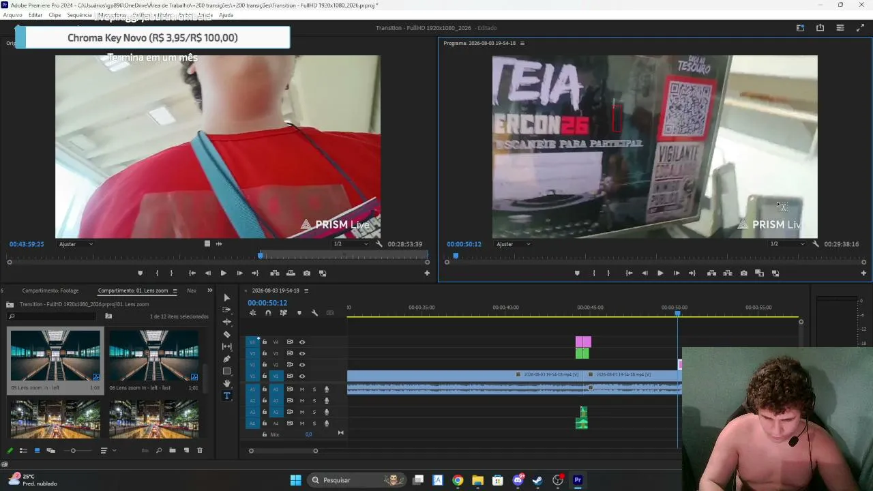
Task: Open Compartimento 01. Lens zoom panel menu
Action: [x=175, y=291]
